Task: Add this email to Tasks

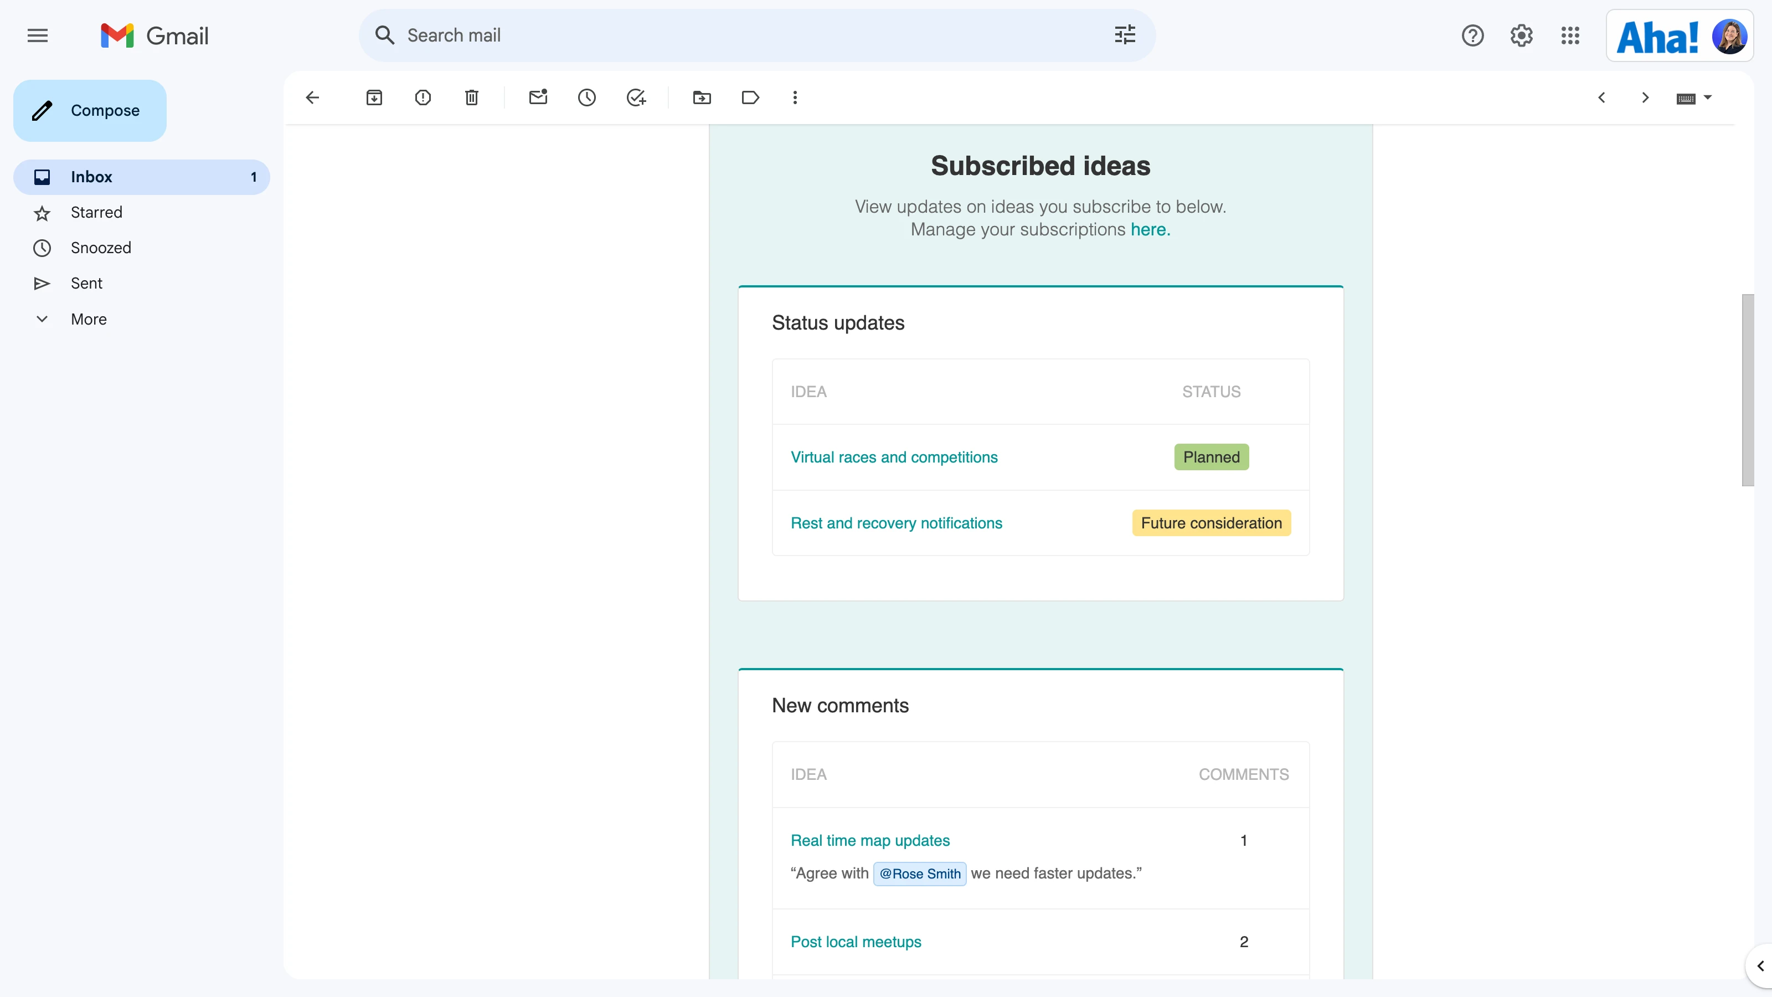Action: coord(636,97)
